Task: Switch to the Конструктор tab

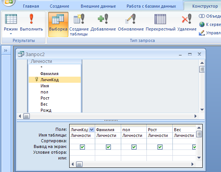Action: 205,6
